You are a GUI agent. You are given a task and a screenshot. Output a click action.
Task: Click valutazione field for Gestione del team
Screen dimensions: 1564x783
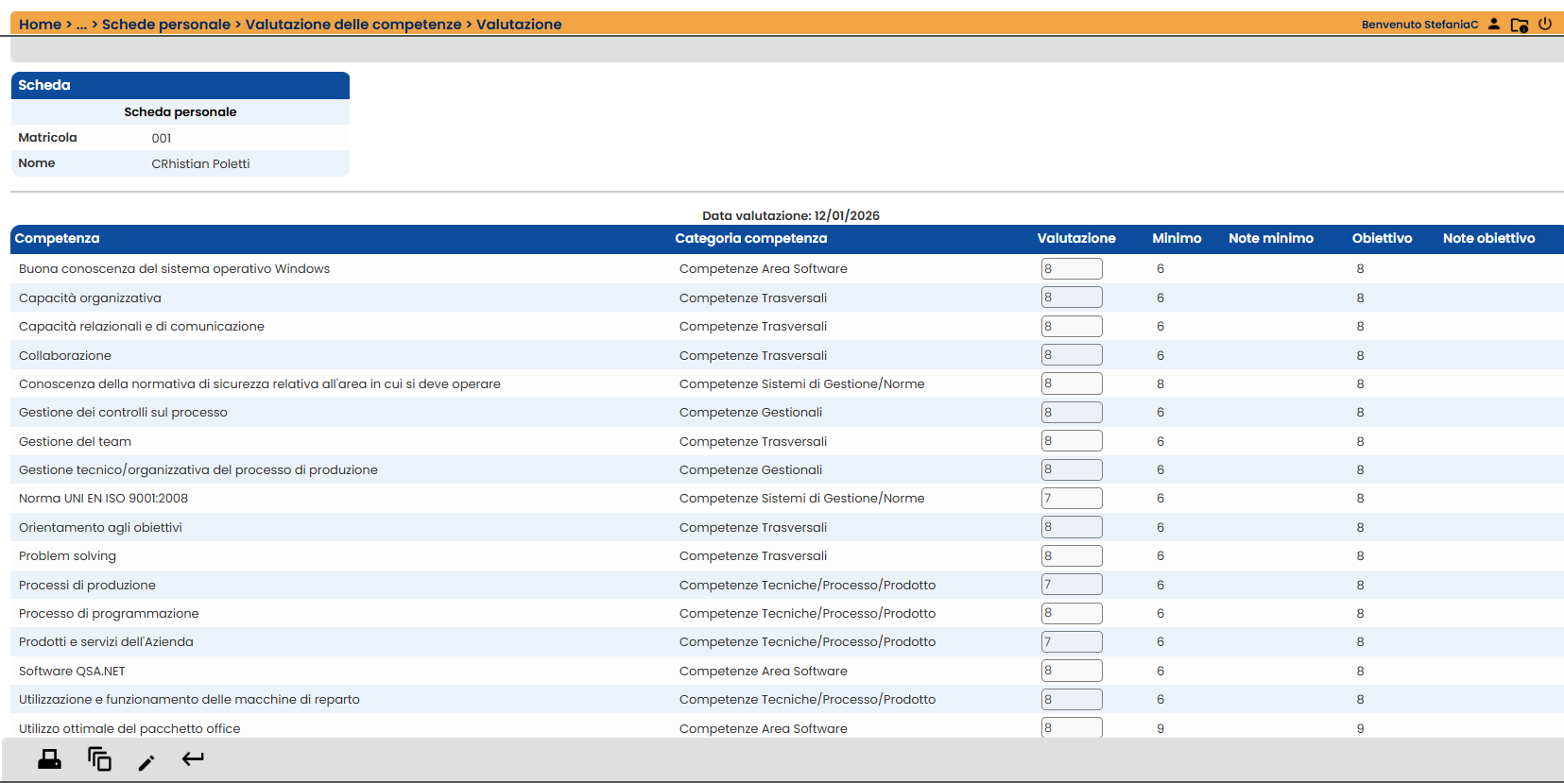(x=1072, y=441)
